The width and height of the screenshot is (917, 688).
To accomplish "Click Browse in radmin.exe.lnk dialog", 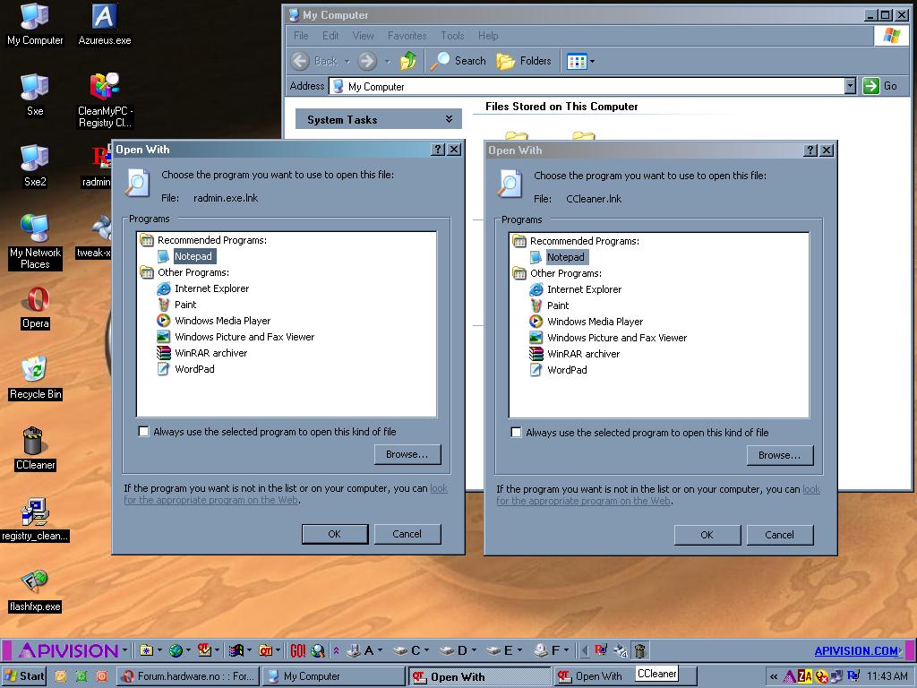I will 407,454.
